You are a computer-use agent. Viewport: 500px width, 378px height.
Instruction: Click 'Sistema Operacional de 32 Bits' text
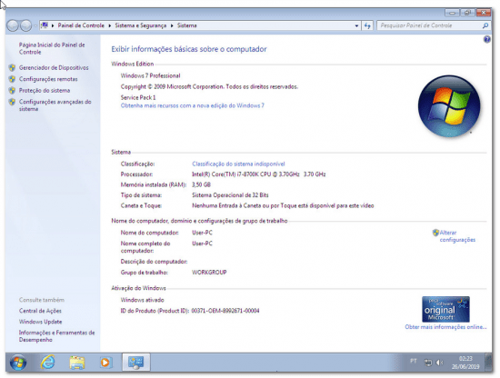tap(230, 195)
